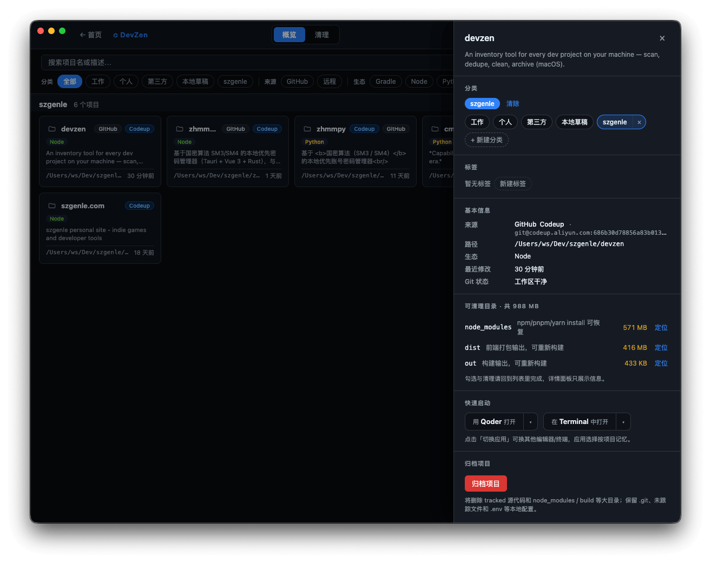The image size is (711, 563).
Task: Click folder icon on szgenle.com card
Action: (x=52, y=206)
